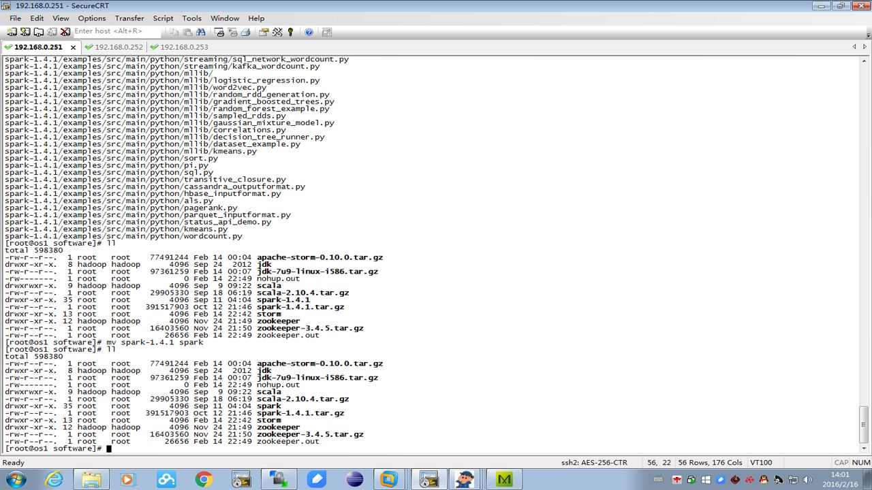Open Baidu cloud app on the taskbar
Viewport: 872px width, 490px height.
pos(166,479)
